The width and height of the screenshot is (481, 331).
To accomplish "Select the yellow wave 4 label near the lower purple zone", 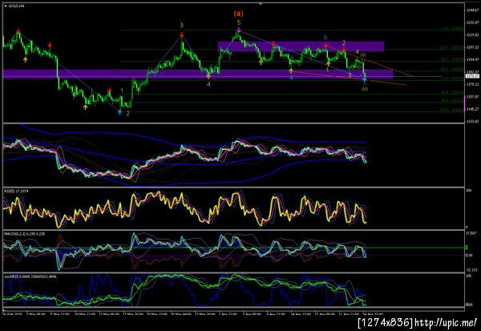I will 208,84.
